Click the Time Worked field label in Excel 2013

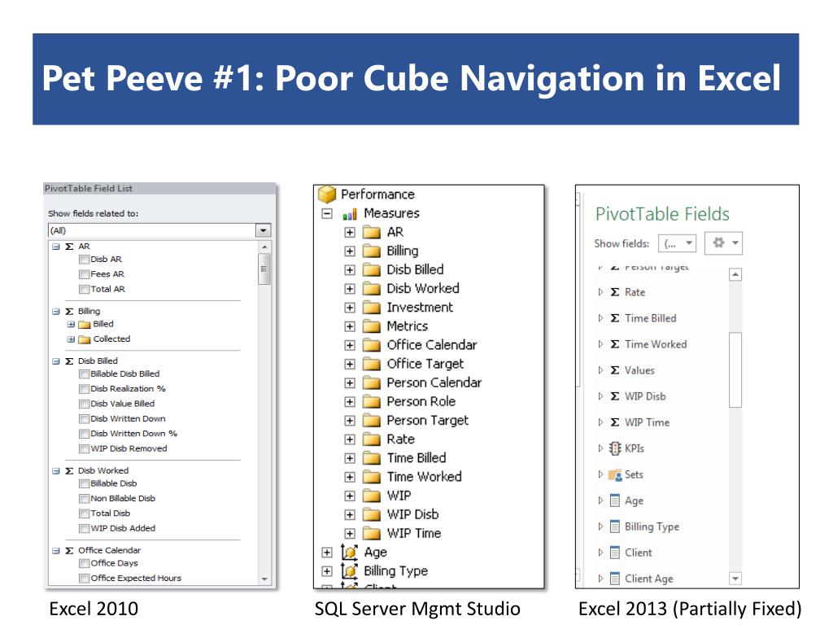point(656,344)
